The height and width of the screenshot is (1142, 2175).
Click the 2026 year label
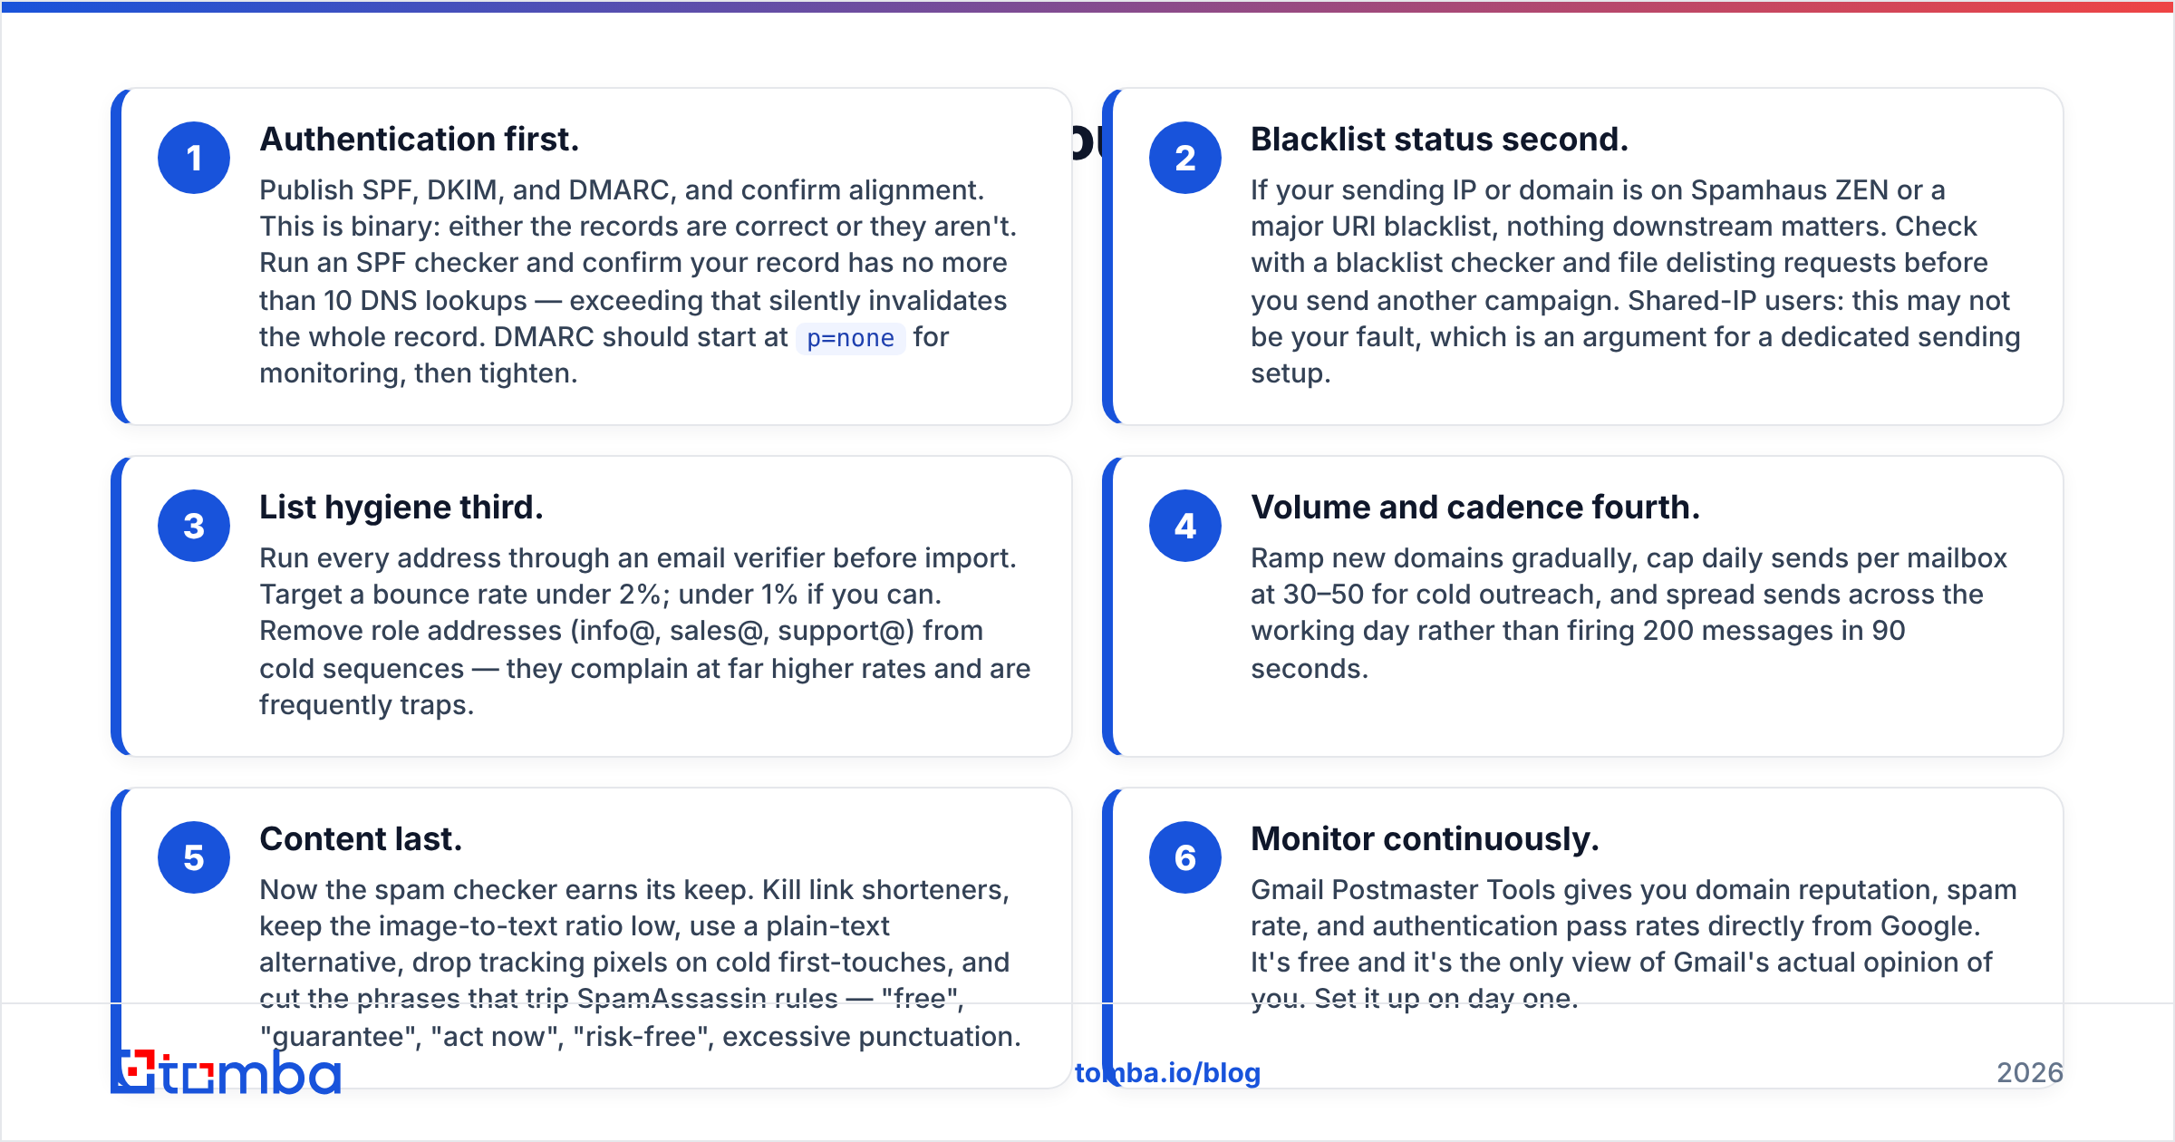pos(2030,1073)
